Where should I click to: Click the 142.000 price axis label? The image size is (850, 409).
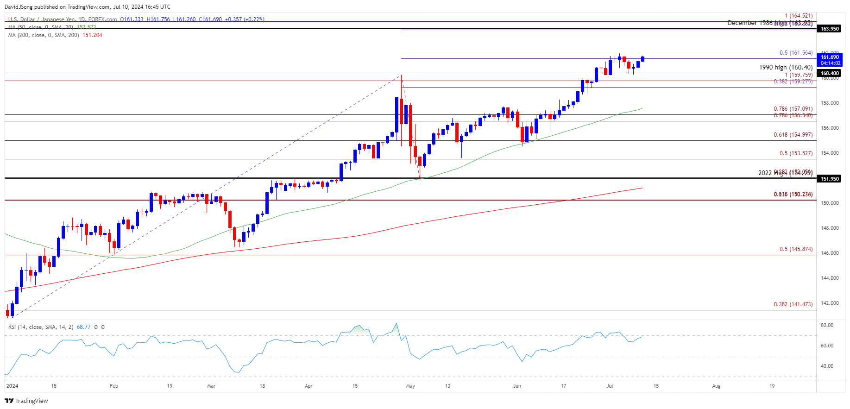830,303
